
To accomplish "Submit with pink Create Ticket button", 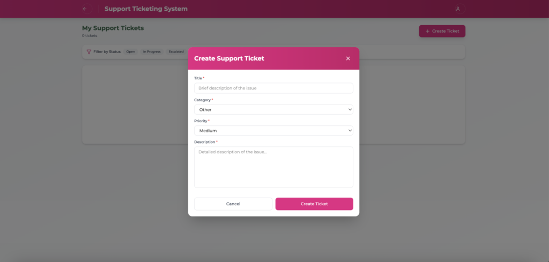I will click(x=314, y=204).
